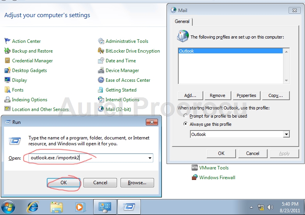Open profile Properties button

tap(246, 95)
